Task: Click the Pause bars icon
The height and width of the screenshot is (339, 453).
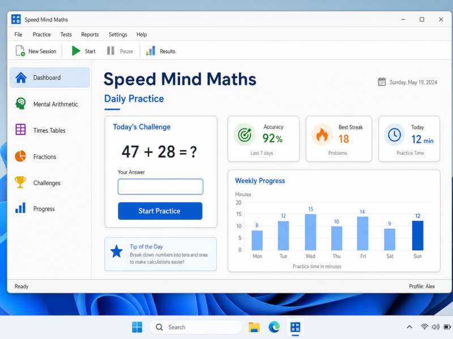Action: pos(110,51)
